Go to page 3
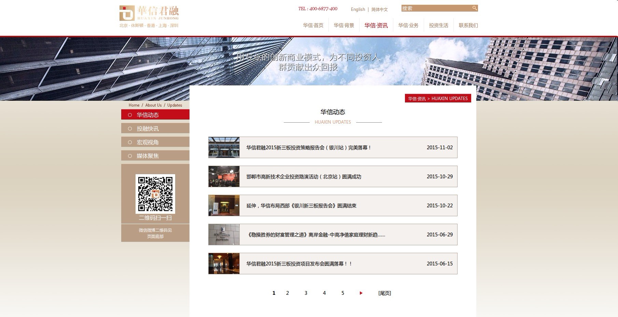The height and width of the screenshot is (317, 618). click(306, 293)
